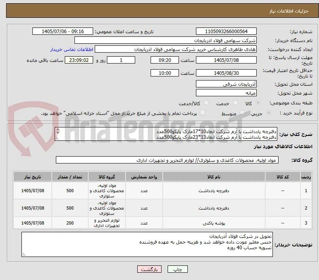Click پوشه پاکتی in row 3
The image size is (319, 280).
click(x=214, y=223)
